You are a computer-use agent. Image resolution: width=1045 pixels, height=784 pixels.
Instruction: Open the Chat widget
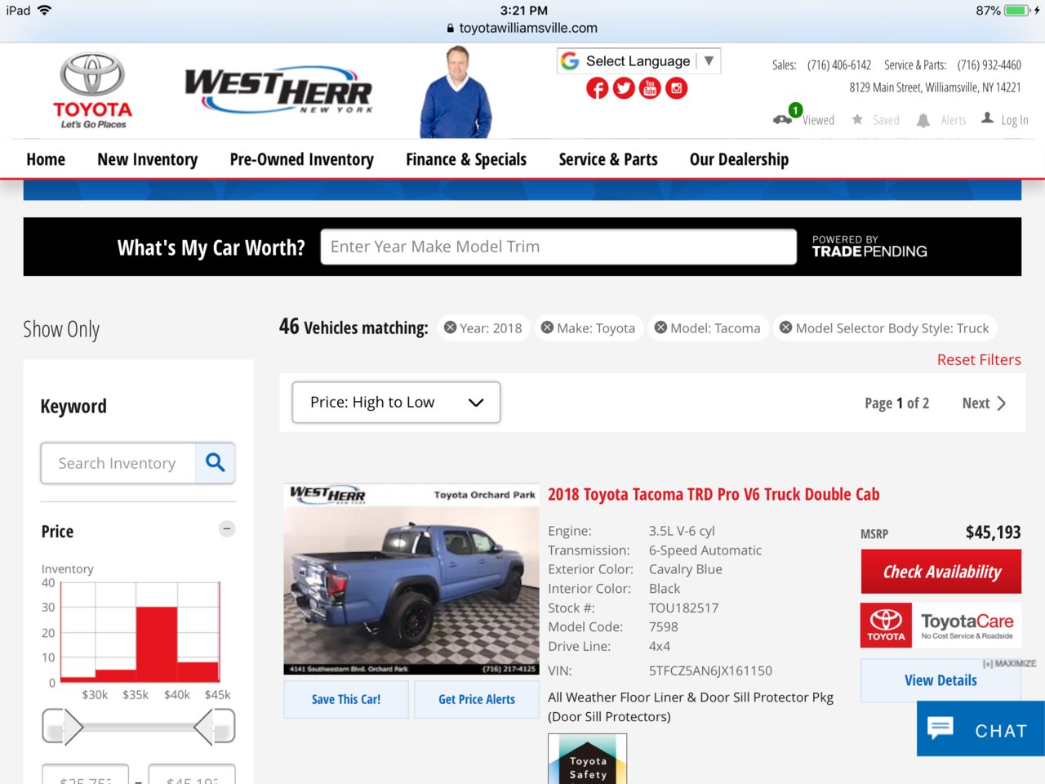pos(981,728)
